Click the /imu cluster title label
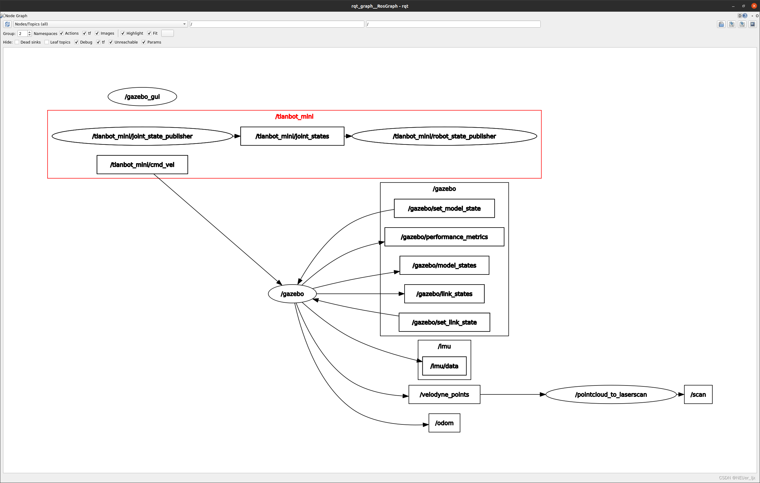The image size is (760, 483). [445, 346]
